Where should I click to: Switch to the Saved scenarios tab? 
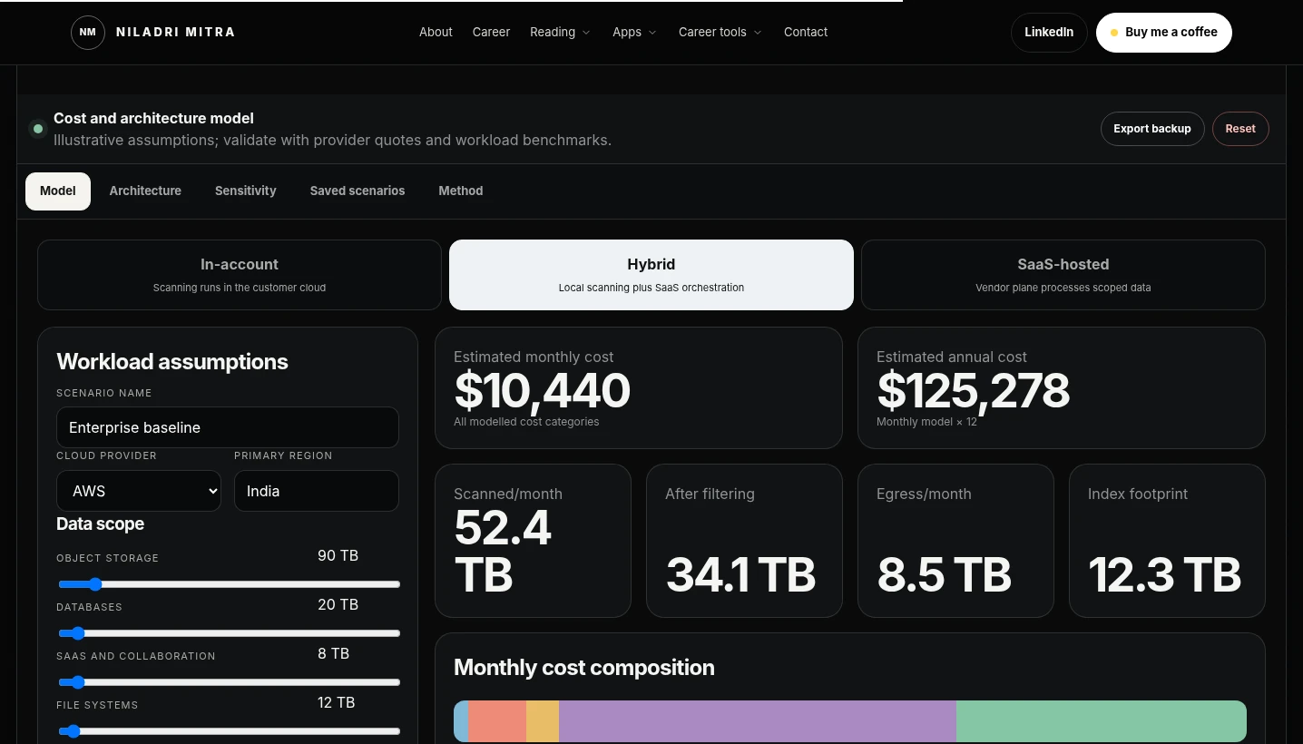(x=358, y=191)
